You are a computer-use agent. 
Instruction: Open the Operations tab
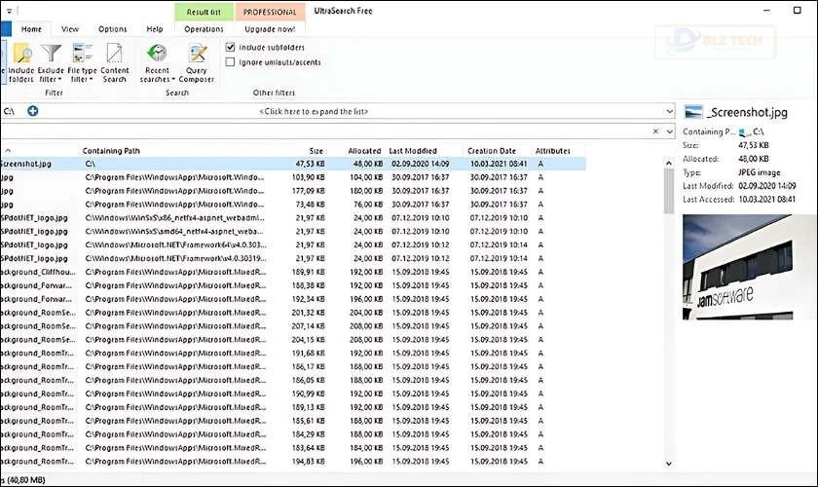[x=204, y=29]
